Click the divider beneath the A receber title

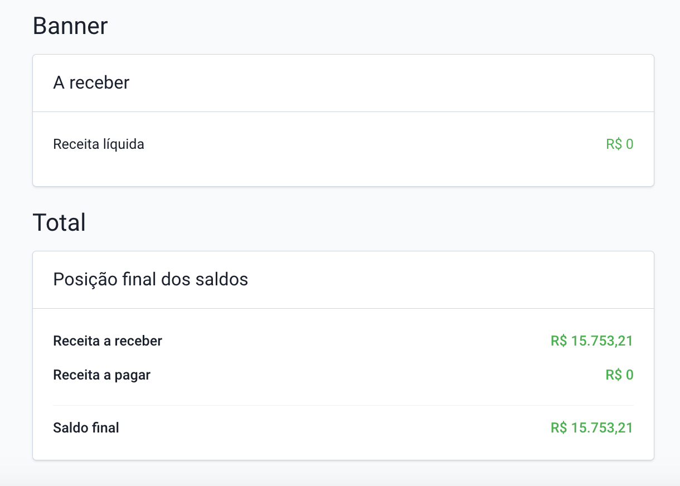[x=343, y=112]
